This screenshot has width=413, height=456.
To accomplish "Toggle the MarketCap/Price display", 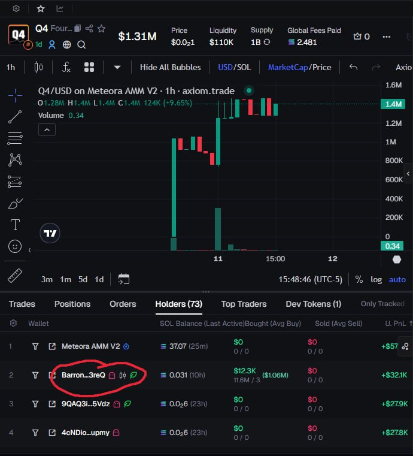I will coord(299,68).
